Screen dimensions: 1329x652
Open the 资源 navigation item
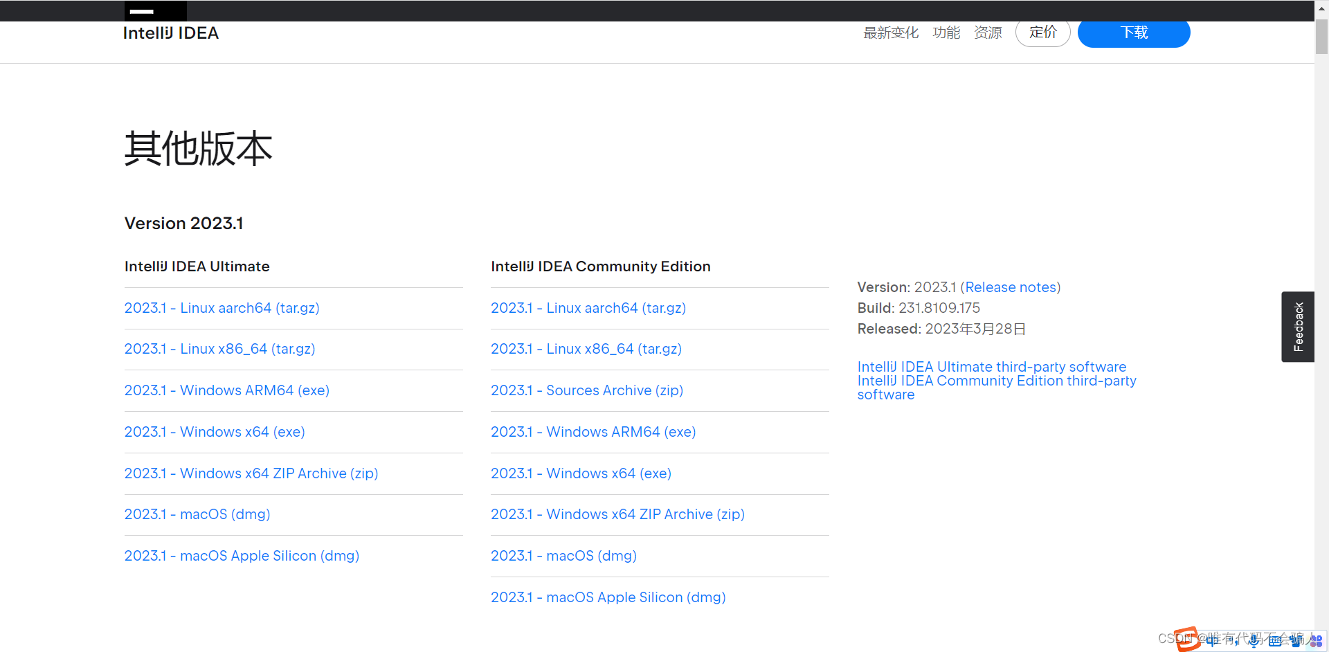click(988, 33)
